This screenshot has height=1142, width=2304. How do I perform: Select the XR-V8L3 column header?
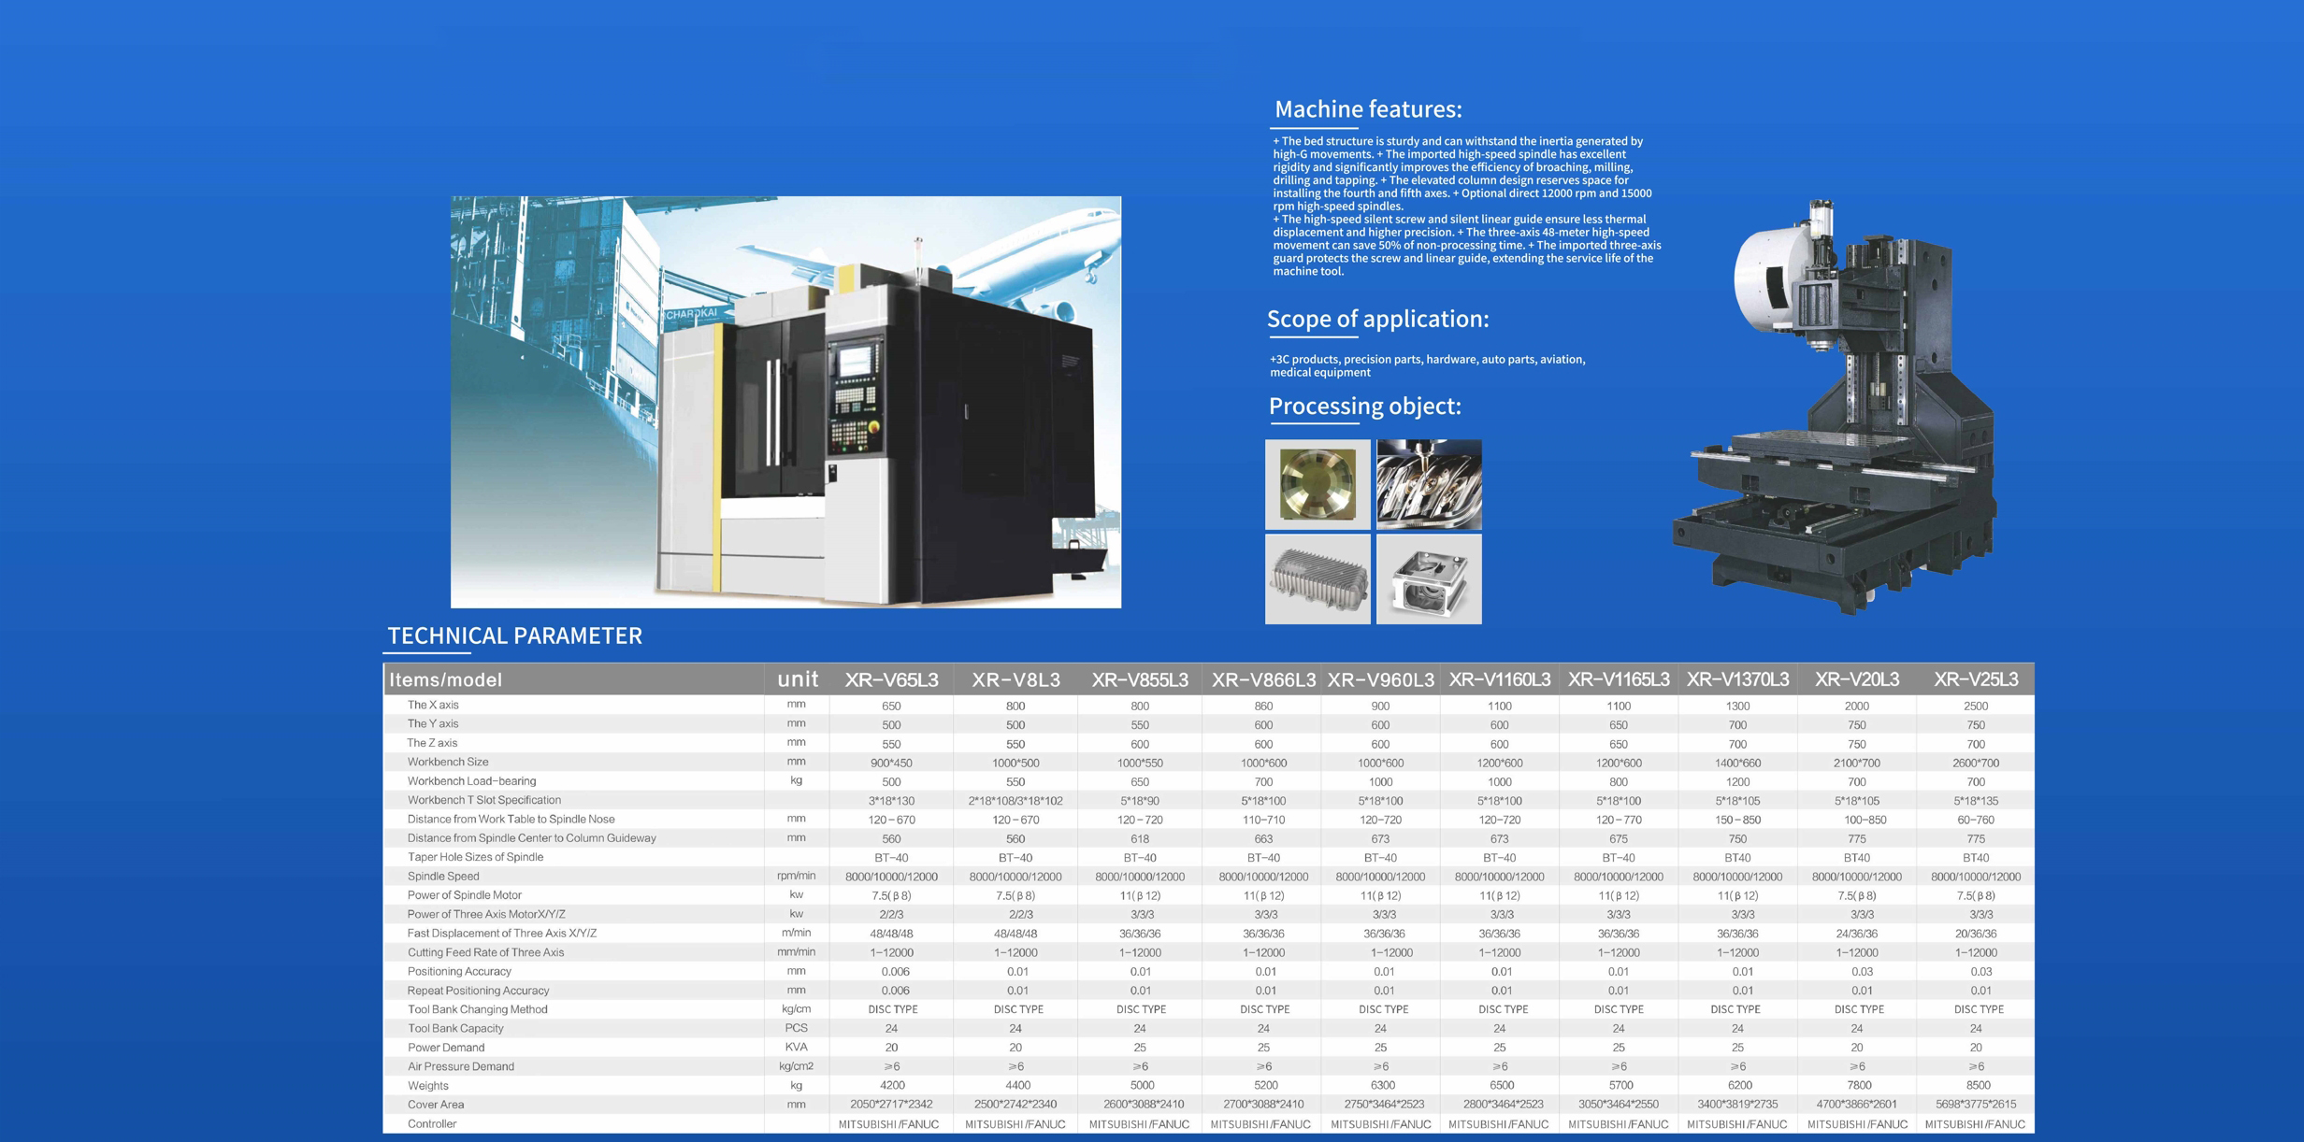coord(1015,679)
